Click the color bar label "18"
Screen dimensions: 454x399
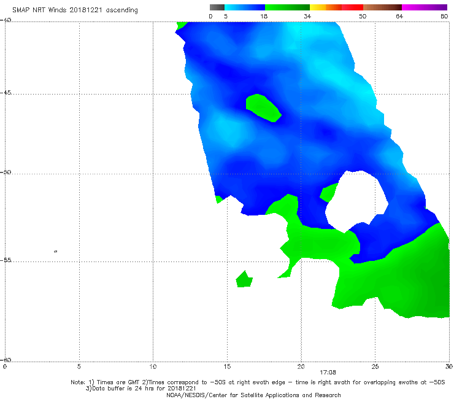(x=264, y=16)
